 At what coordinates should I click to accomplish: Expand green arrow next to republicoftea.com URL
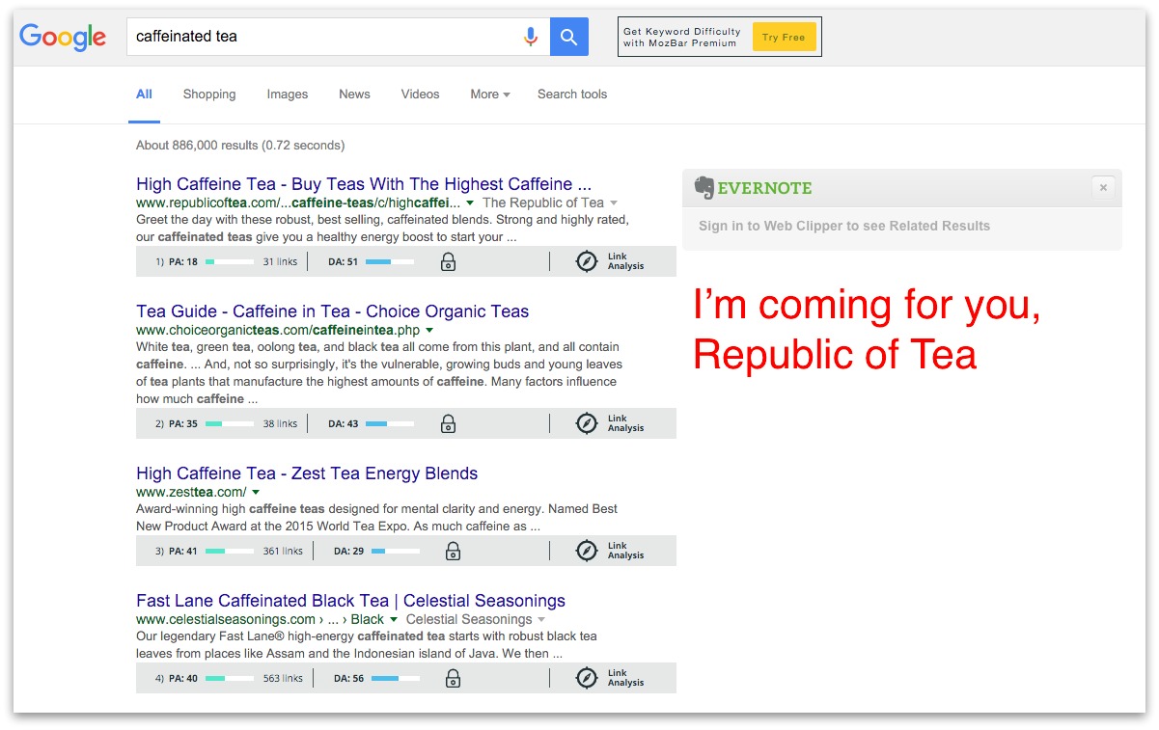click(x=470, y=203)
